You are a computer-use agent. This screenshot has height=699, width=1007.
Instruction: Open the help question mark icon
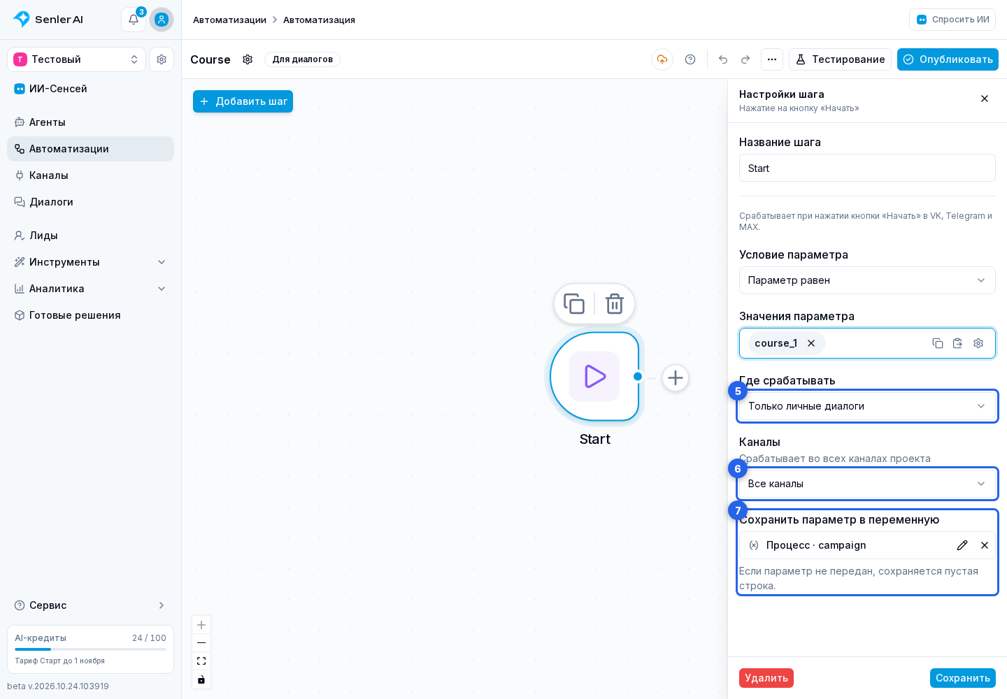tap(690, 59)
